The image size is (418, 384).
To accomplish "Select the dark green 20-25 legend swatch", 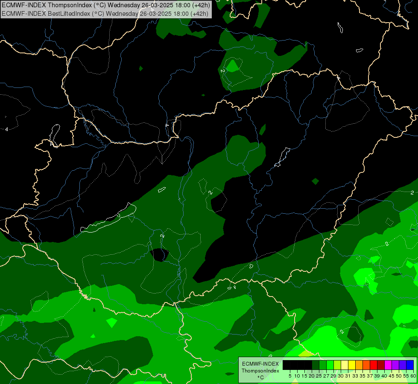I will [316, 365].
